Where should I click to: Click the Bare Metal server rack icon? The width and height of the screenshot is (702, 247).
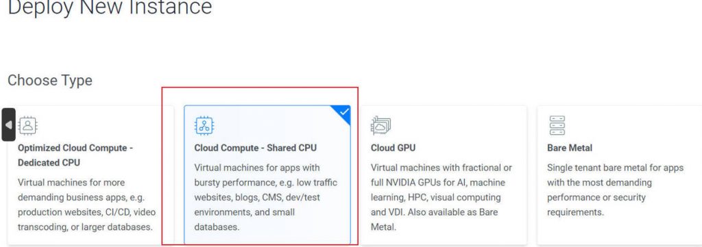pyautogui.click(x=557, y=125)
